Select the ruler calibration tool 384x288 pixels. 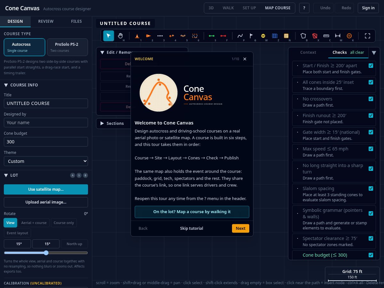click(326, 36)
